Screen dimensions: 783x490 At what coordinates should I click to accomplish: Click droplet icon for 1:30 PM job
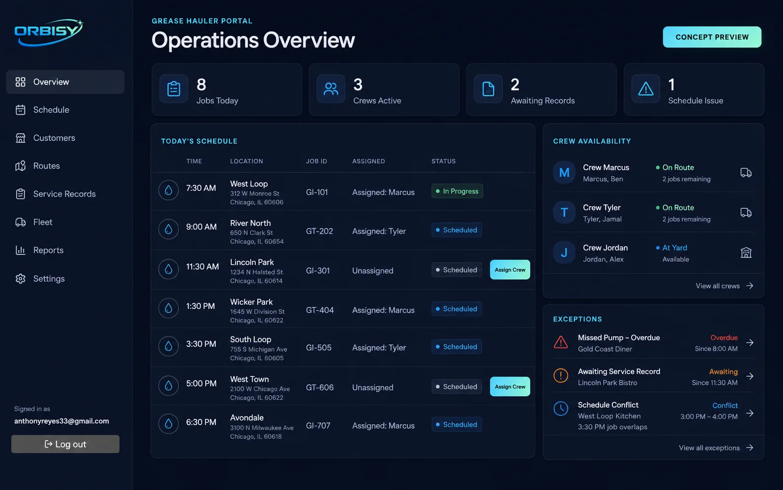pyautogui.click(x=168, y=308)
